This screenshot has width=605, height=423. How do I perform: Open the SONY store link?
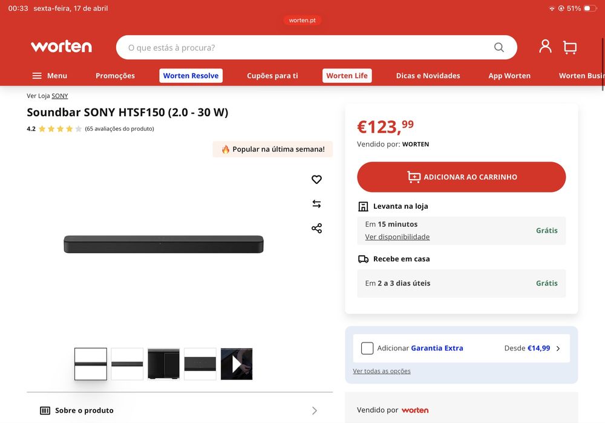click(60, 96)
